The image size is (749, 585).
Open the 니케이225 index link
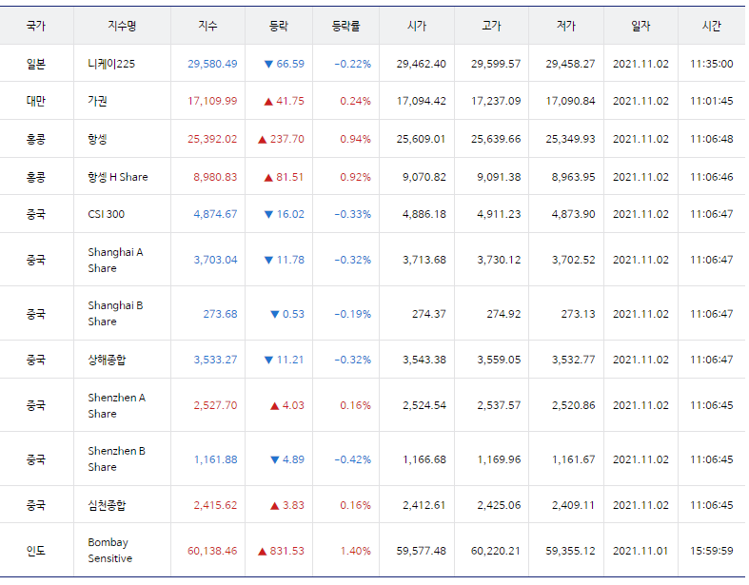(111, 64)
